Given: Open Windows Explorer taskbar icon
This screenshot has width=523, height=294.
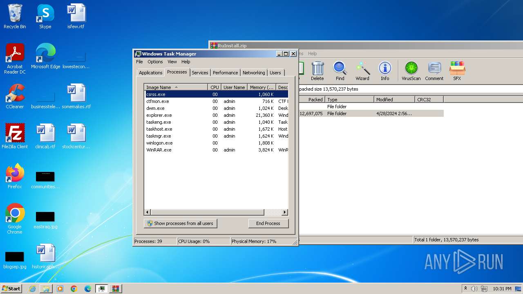Looking at the screenshot, I should coord(46,289).
